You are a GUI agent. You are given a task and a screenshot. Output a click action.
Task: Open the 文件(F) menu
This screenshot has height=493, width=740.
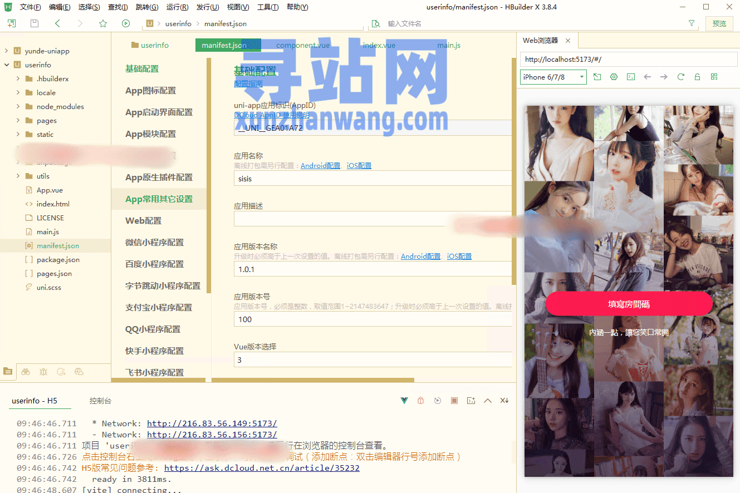30,7
